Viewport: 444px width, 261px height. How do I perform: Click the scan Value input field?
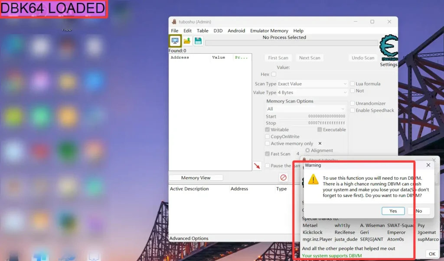coord(336,74)
